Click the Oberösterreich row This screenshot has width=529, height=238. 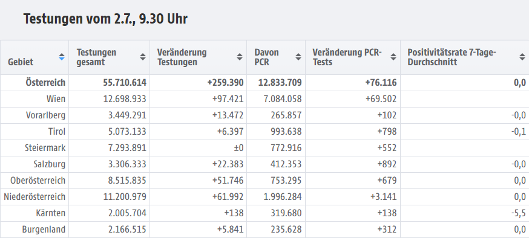pos(264,181)
